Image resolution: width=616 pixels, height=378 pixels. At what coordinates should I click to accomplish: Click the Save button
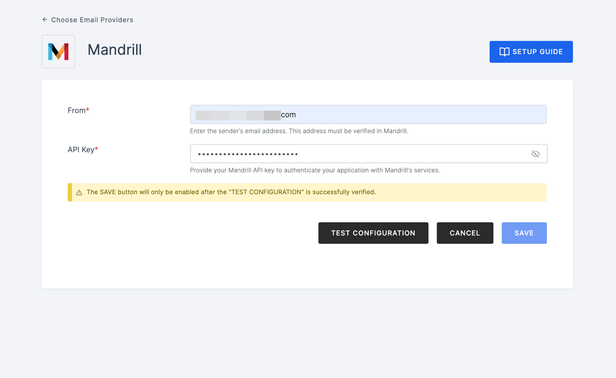pyautogui.click(x=524, y=233)
